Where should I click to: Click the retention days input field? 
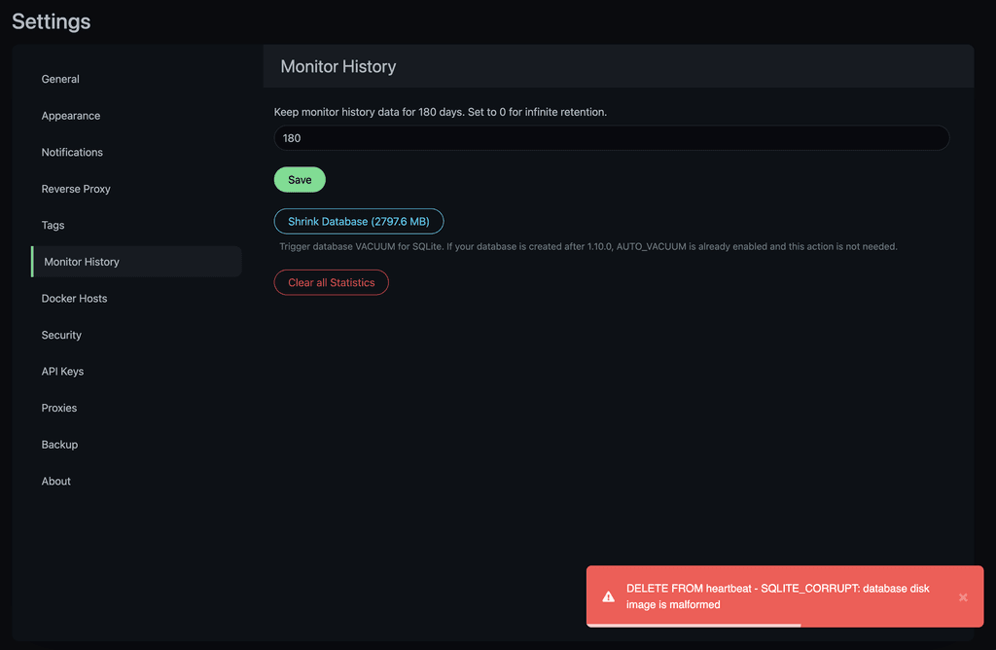tap(611, 138)
